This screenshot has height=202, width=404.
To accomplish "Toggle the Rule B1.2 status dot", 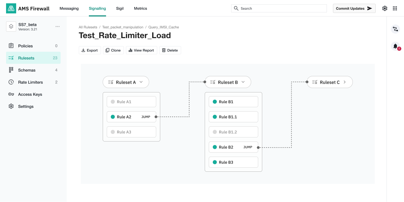I will (215, 132).
